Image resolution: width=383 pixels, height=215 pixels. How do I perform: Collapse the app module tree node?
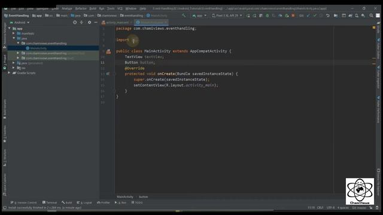pyautogui.click(x=10, y=29)
